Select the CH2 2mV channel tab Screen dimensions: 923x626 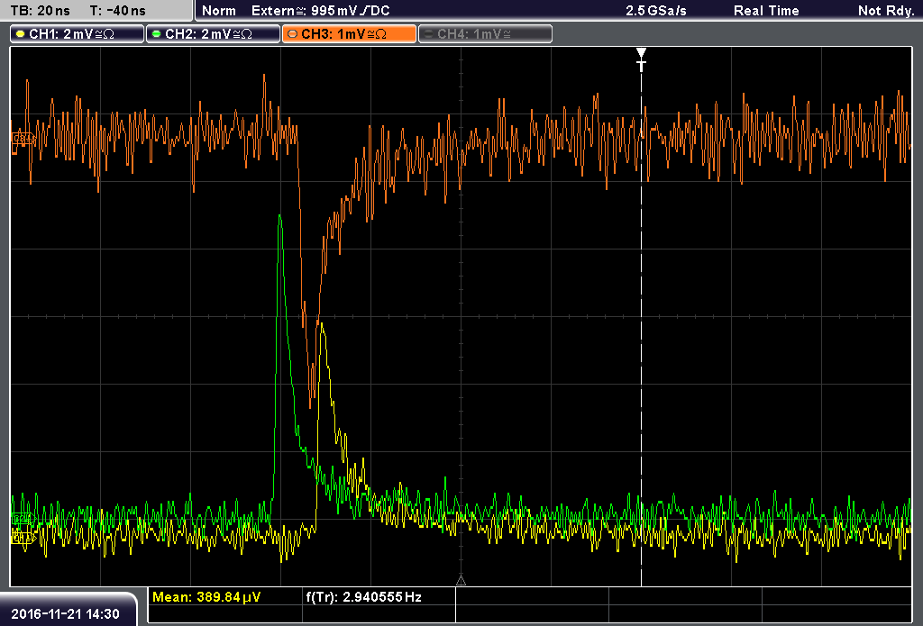coord(213,33)
